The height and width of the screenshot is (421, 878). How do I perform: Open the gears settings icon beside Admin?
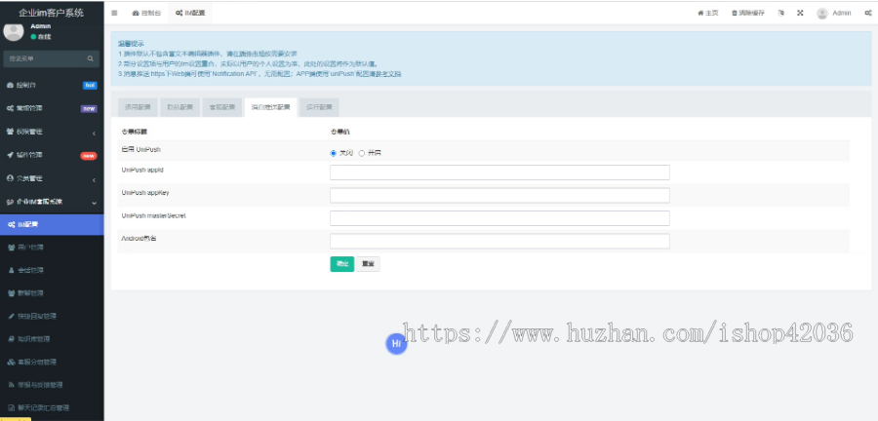pos(867,13)
